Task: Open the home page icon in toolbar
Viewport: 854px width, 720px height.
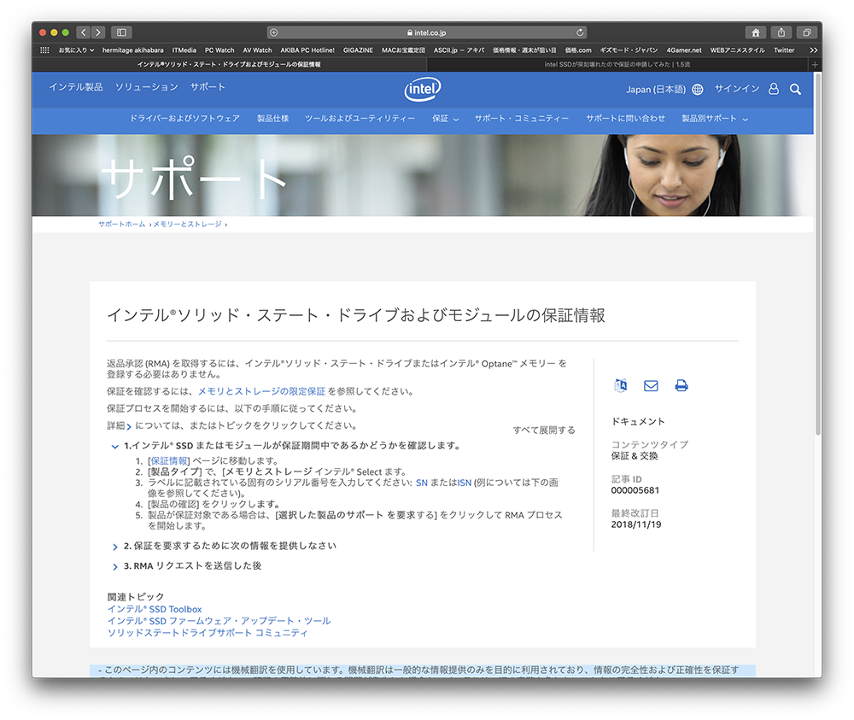Action: 756,32
